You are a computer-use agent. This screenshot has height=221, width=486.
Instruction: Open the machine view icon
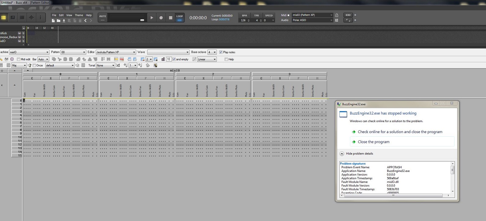[13, 18]
